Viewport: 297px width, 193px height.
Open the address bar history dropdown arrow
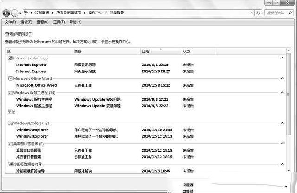point(252,13)
